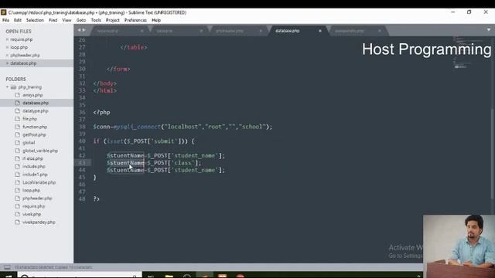
Task: Click 'submit' in the isset line
Action: (x=164, y=141)
